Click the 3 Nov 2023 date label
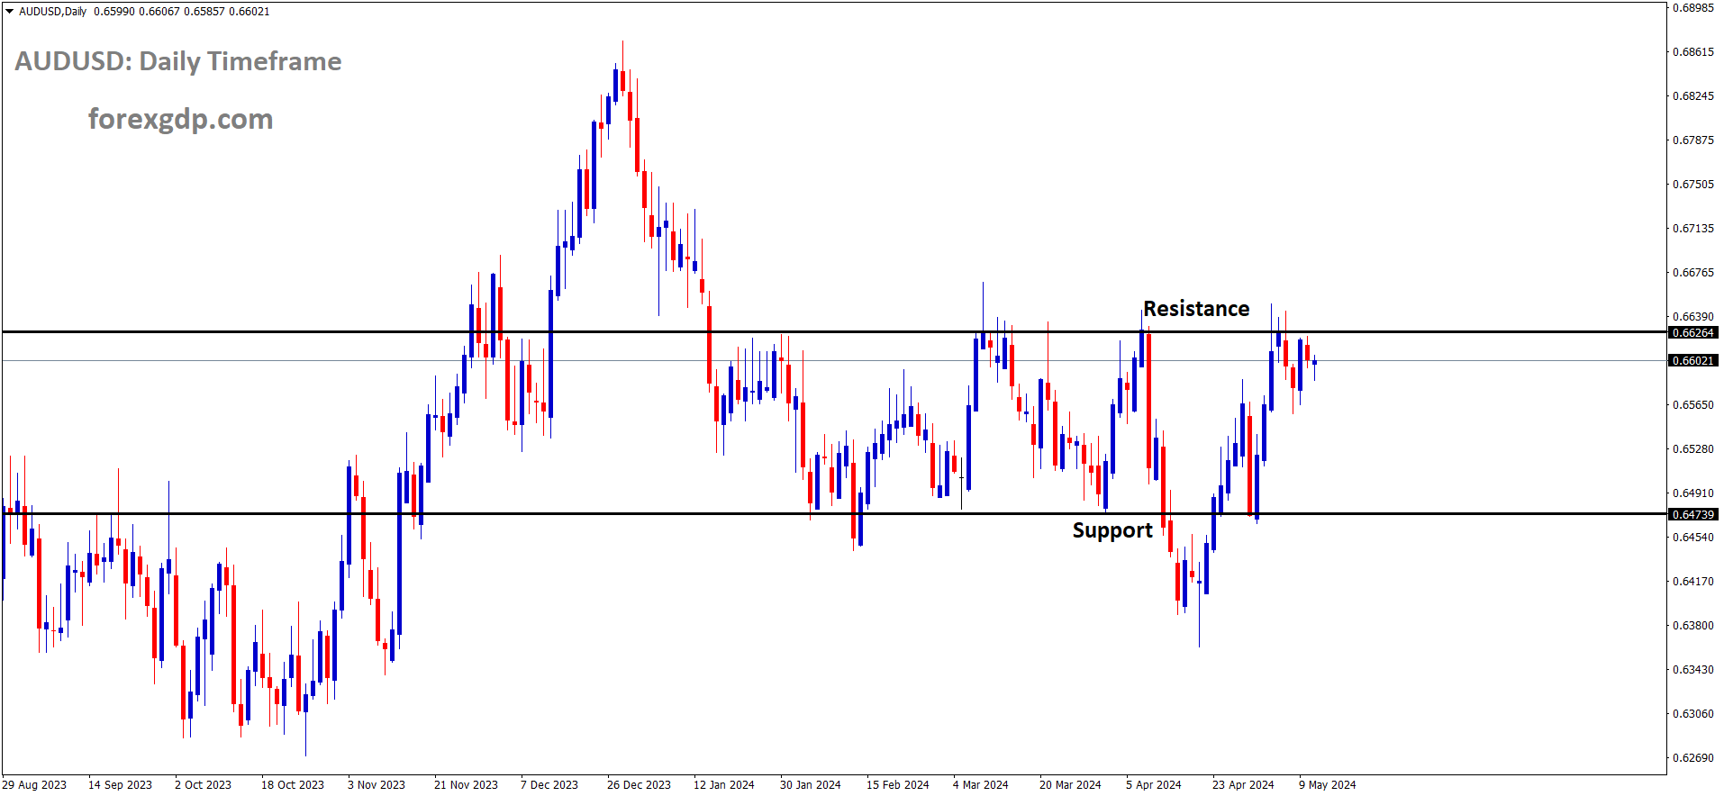Image resolution: width=1724 pixels, height=796 pixels. pos(377,785)
